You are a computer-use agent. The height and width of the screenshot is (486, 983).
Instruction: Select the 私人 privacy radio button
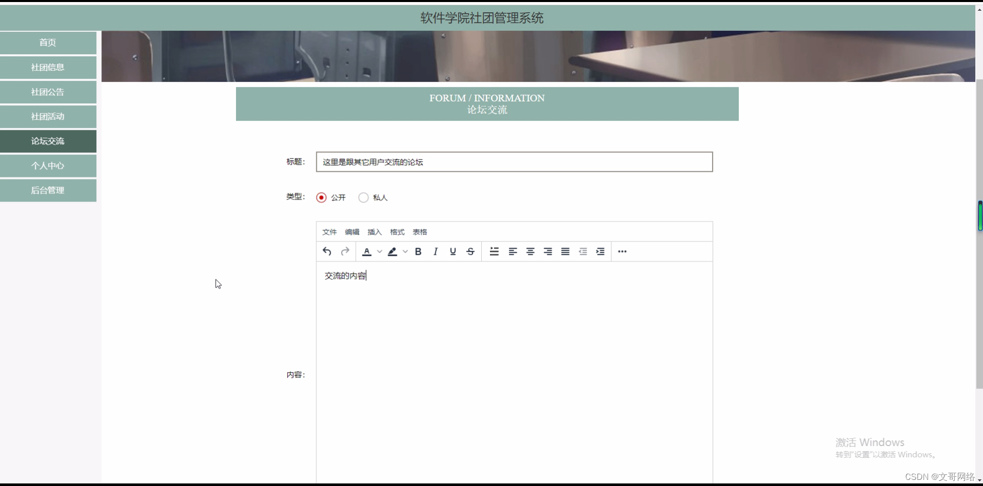tap(364, 197)
